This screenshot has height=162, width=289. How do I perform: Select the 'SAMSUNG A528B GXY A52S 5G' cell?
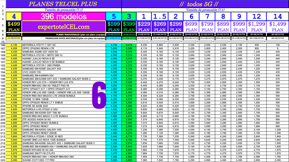pos(64,52)
